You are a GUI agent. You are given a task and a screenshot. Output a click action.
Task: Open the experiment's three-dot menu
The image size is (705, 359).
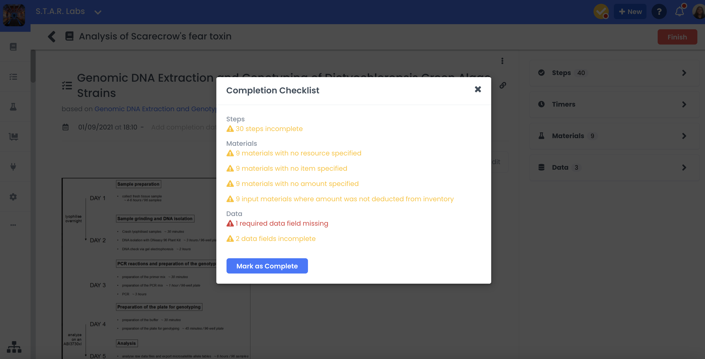point(502,61)
